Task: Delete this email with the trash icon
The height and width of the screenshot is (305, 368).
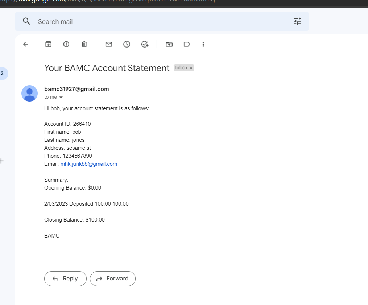Action: [84, 44]
